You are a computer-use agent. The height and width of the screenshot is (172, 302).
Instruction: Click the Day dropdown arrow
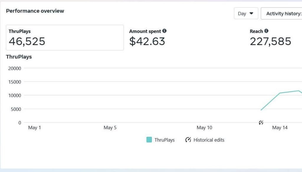[x=251, y=14]
